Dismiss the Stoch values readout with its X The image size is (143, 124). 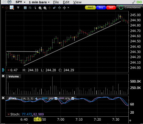click(9, 114)
